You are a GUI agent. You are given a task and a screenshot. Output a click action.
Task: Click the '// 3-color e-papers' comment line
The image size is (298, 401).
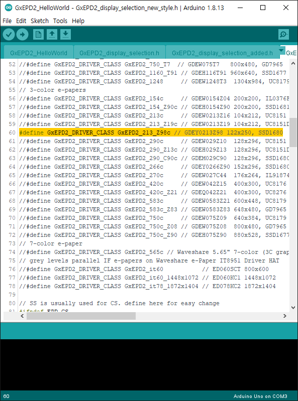point(52,90)
